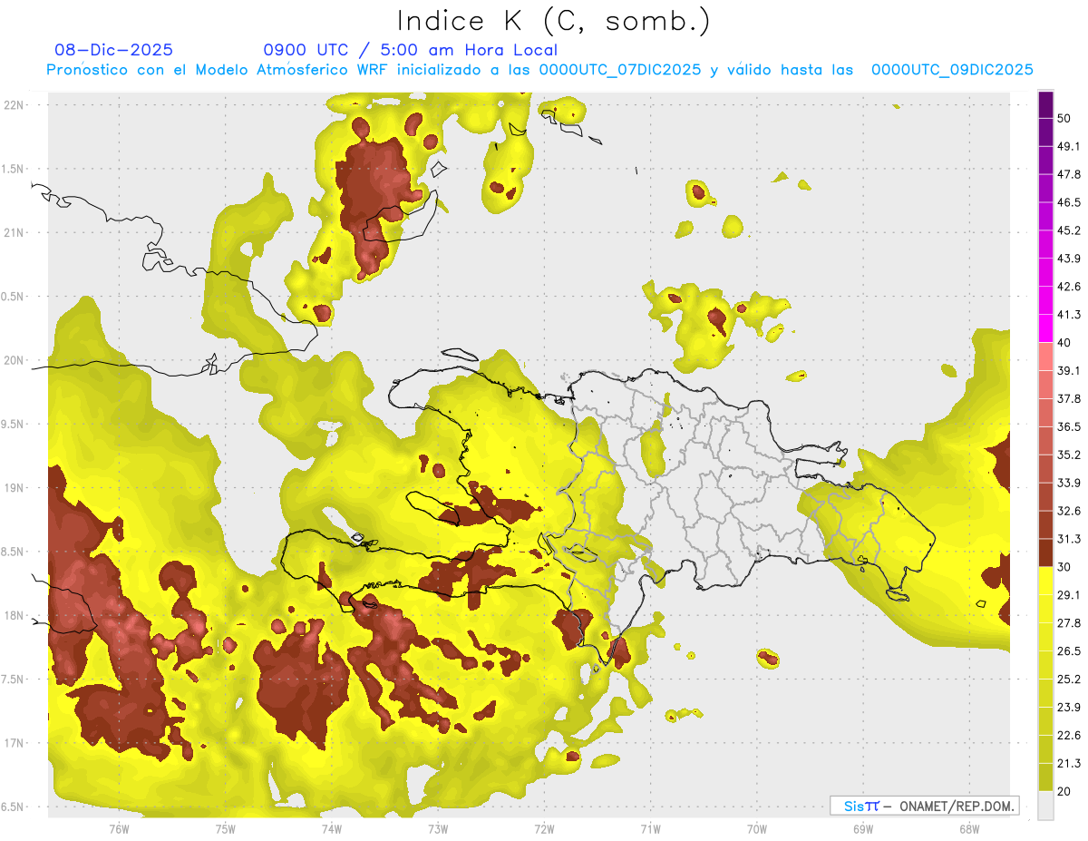The image size is (1088, 841).
Task: Click legend value "42.6"
Action: tap(1069, 287)
